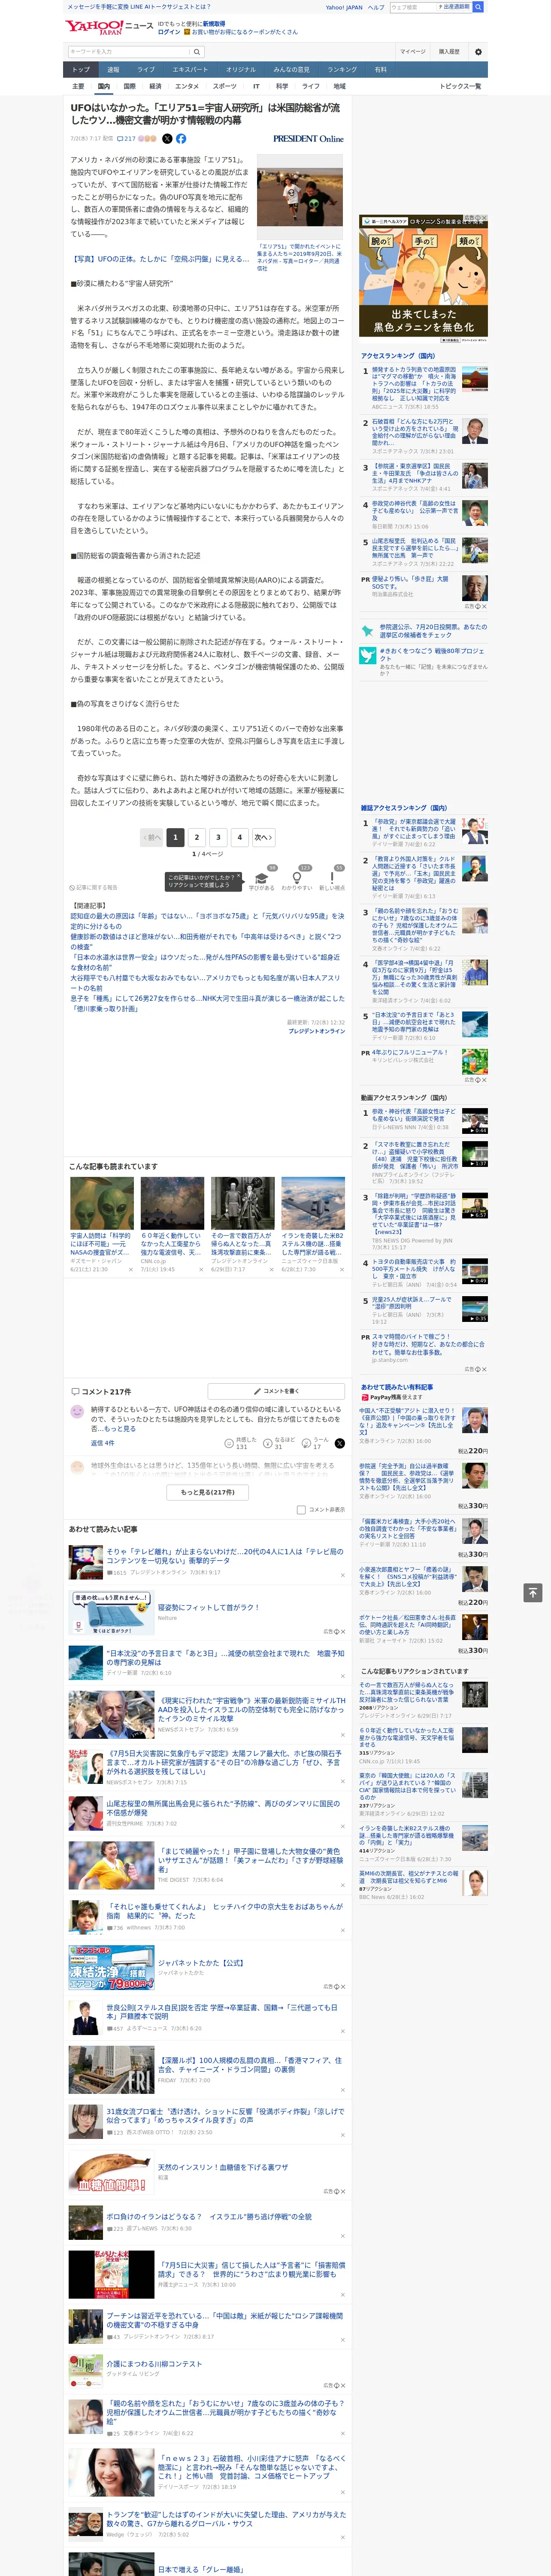The image size is (551, 2576).
Task: Open the オリジナル navigation tab
Action: pos(241,69)
